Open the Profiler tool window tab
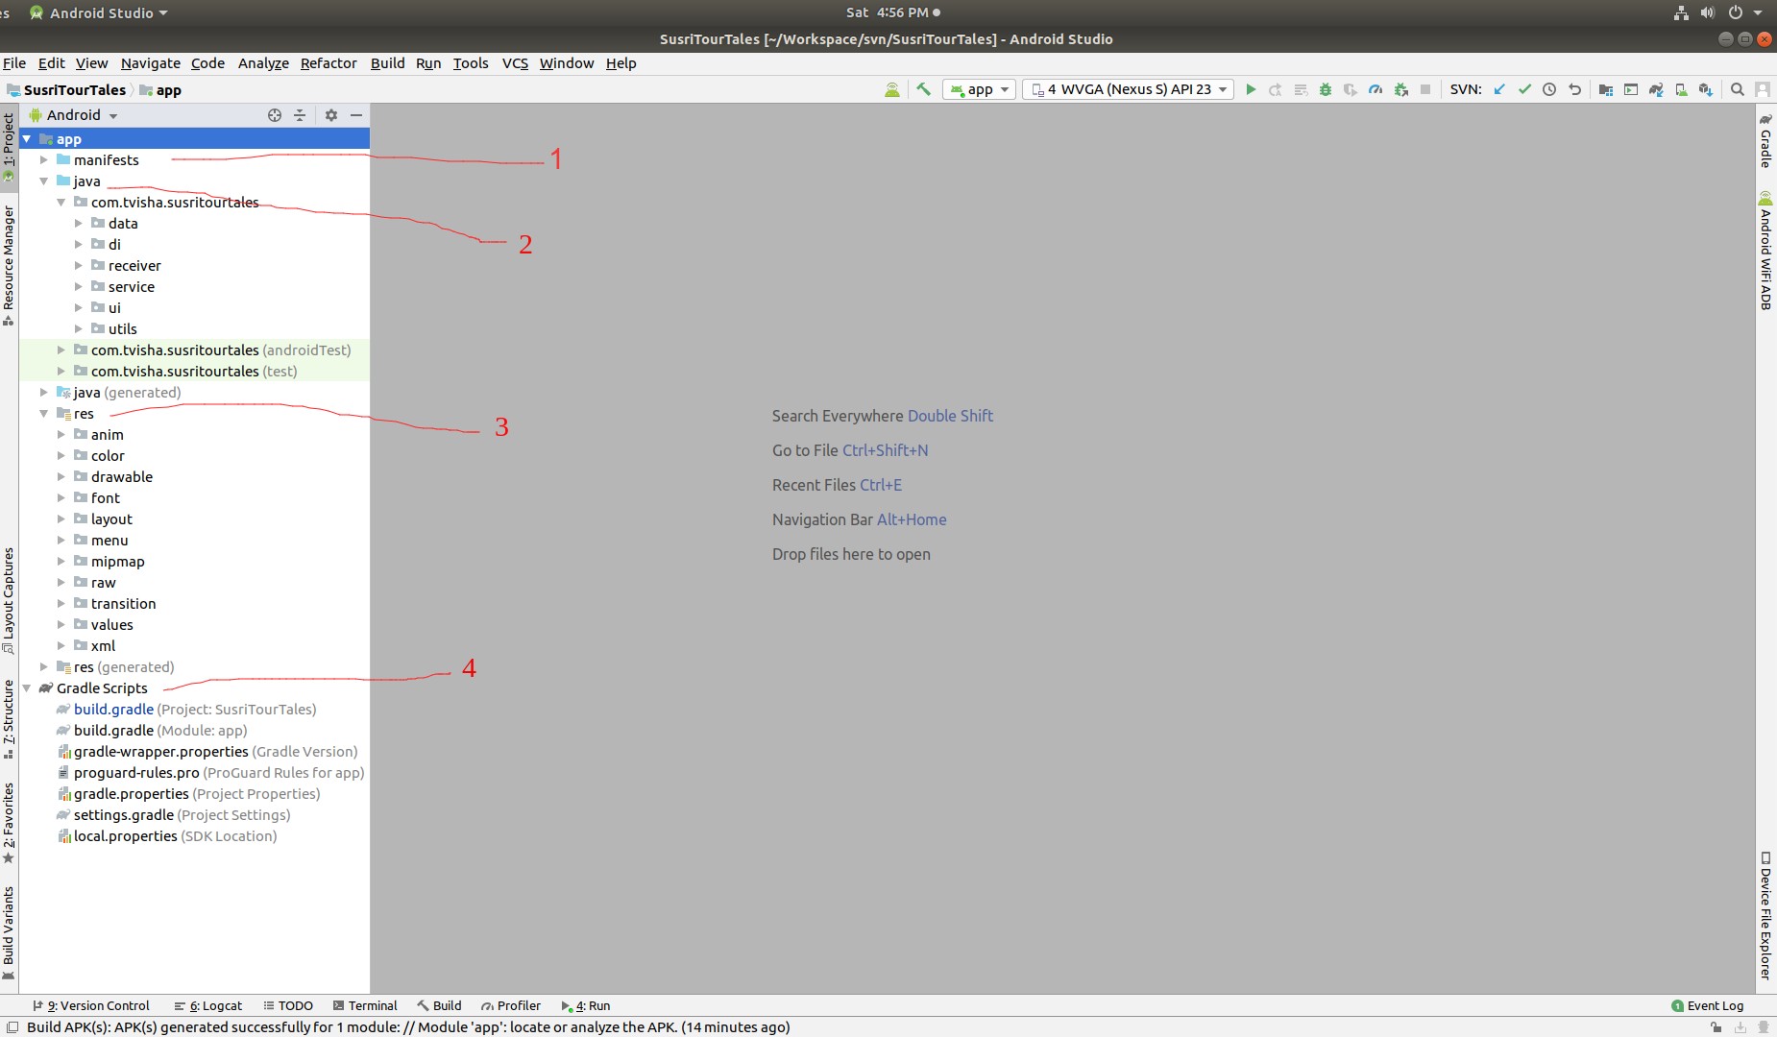1777x1037 pixels. pyautogui.click(x=511, y=1005)
